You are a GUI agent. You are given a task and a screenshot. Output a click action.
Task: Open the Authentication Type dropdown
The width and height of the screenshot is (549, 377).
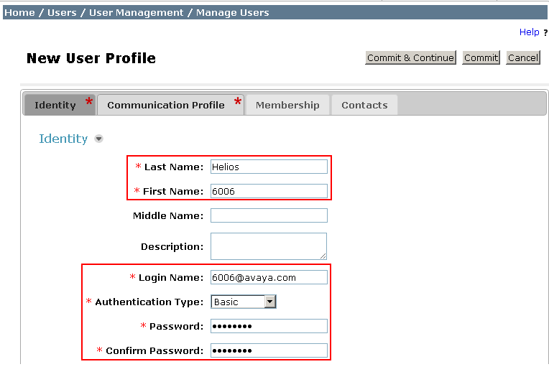[x=270, y=302]
